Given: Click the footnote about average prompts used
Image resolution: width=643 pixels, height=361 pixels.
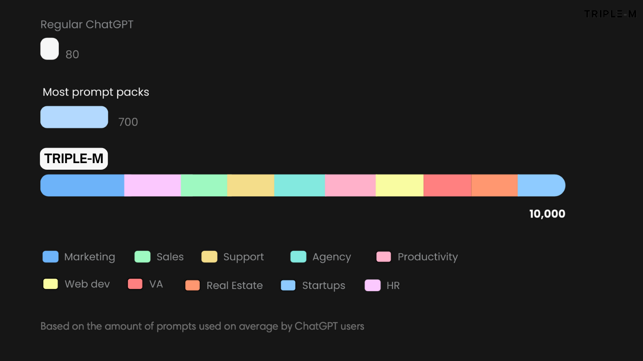Looking at the screenshot, I should 202,326.
